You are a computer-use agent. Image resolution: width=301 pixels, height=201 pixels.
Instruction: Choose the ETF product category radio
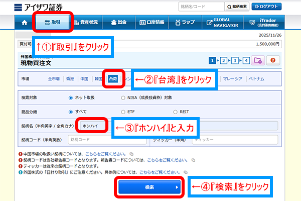123,111
